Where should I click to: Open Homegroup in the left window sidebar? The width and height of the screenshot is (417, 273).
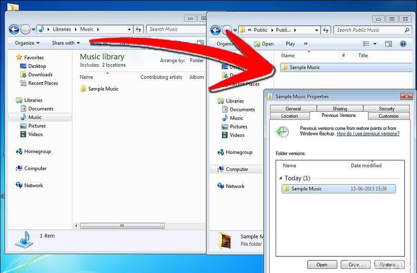coord(37,152)
